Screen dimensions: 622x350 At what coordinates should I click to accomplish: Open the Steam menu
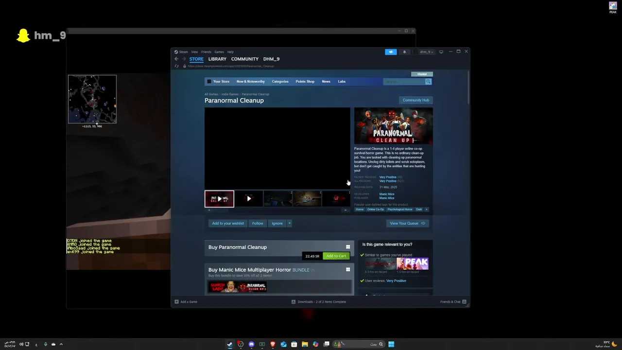click(183, 52)
